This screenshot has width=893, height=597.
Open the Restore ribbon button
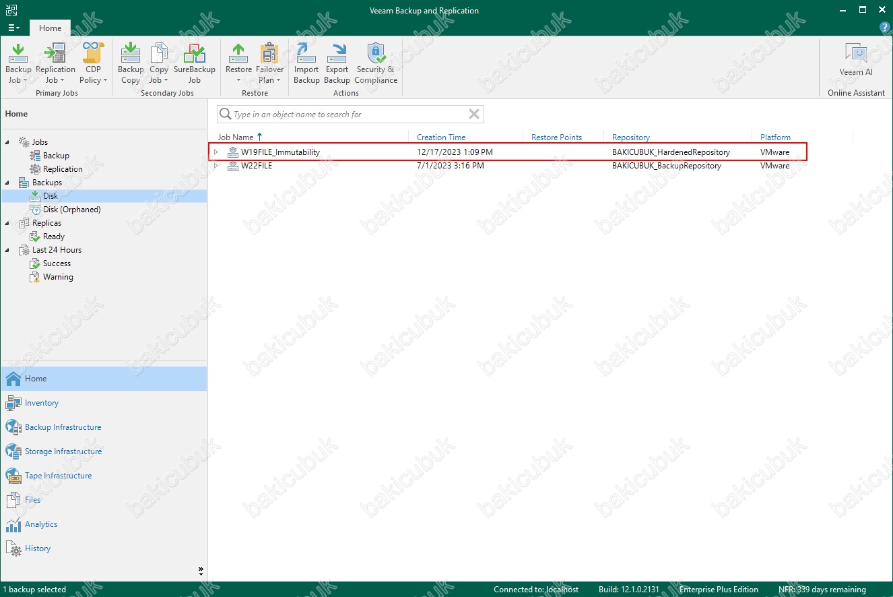[238, 63]
